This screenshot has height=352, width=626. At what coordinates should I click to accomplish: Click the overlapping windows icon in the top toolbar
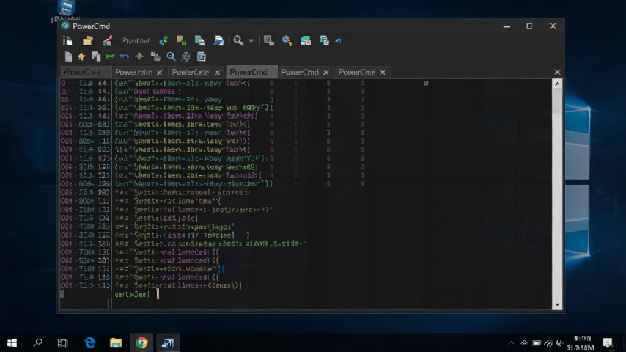324,40
